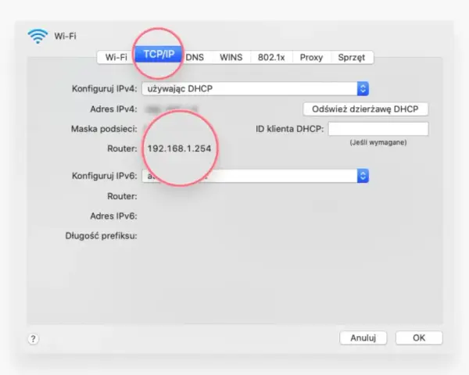Open the 802.1x tab

point(271,57)
